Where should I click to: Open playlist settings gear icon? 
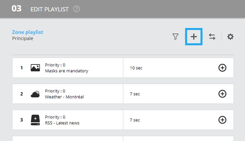coord(230,37)
